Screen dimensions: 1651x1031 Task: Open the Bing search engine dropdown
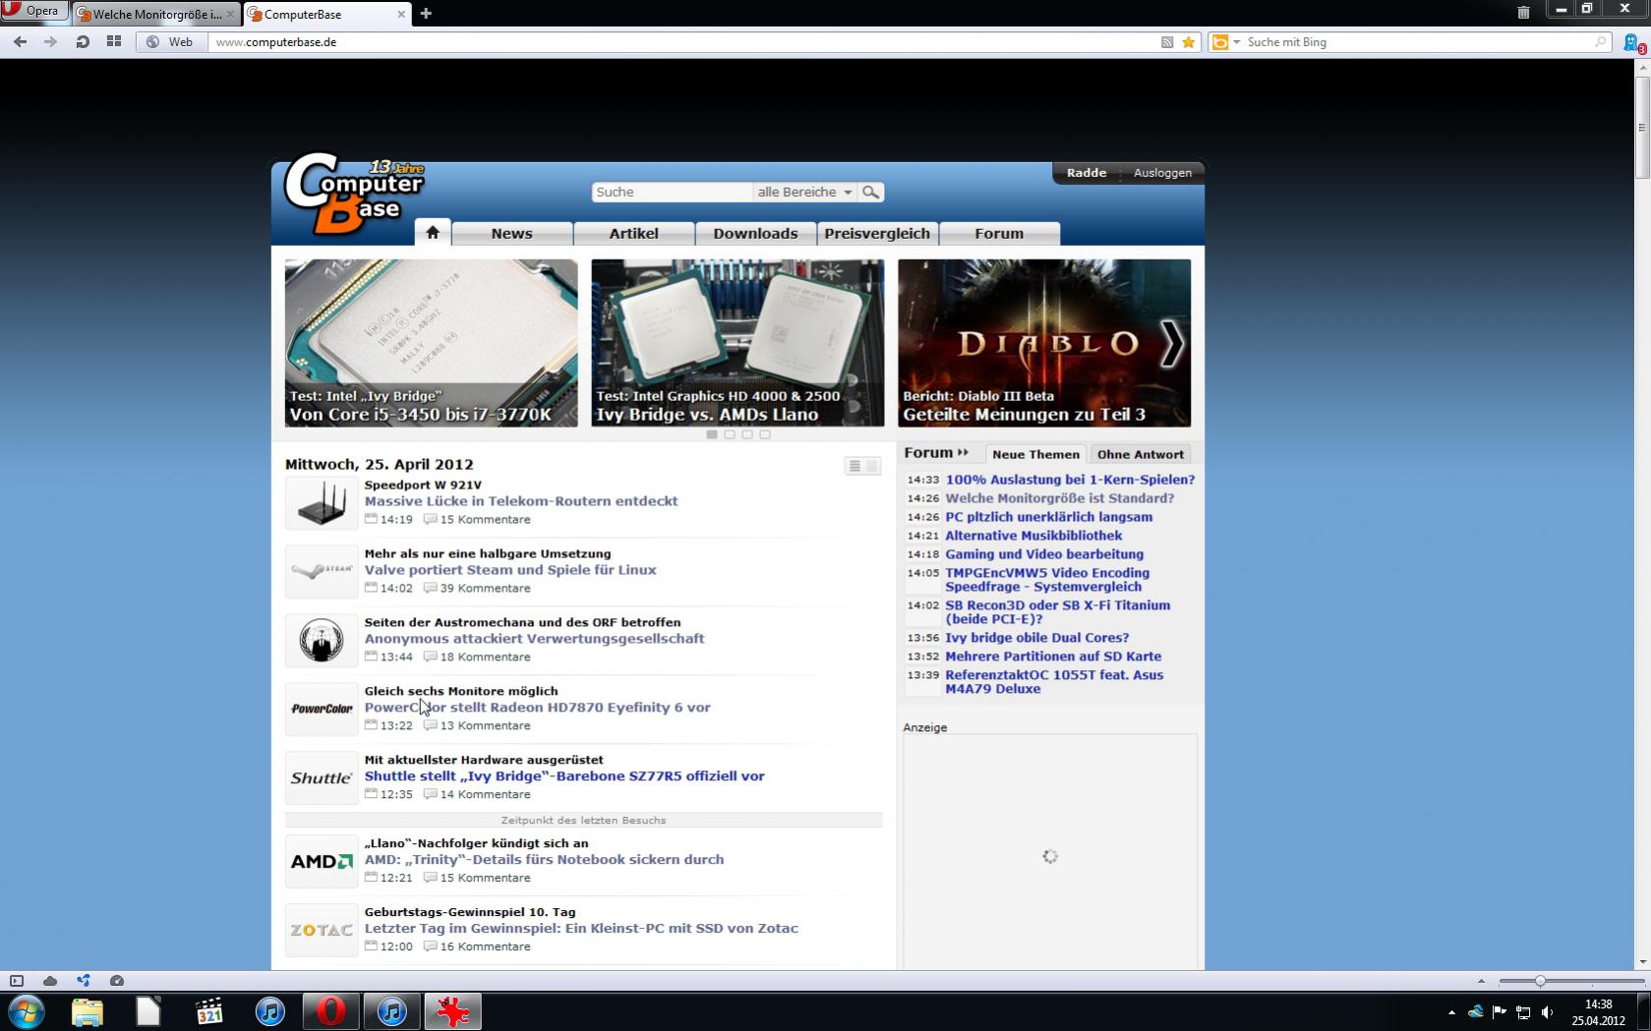pos(1225,42)
